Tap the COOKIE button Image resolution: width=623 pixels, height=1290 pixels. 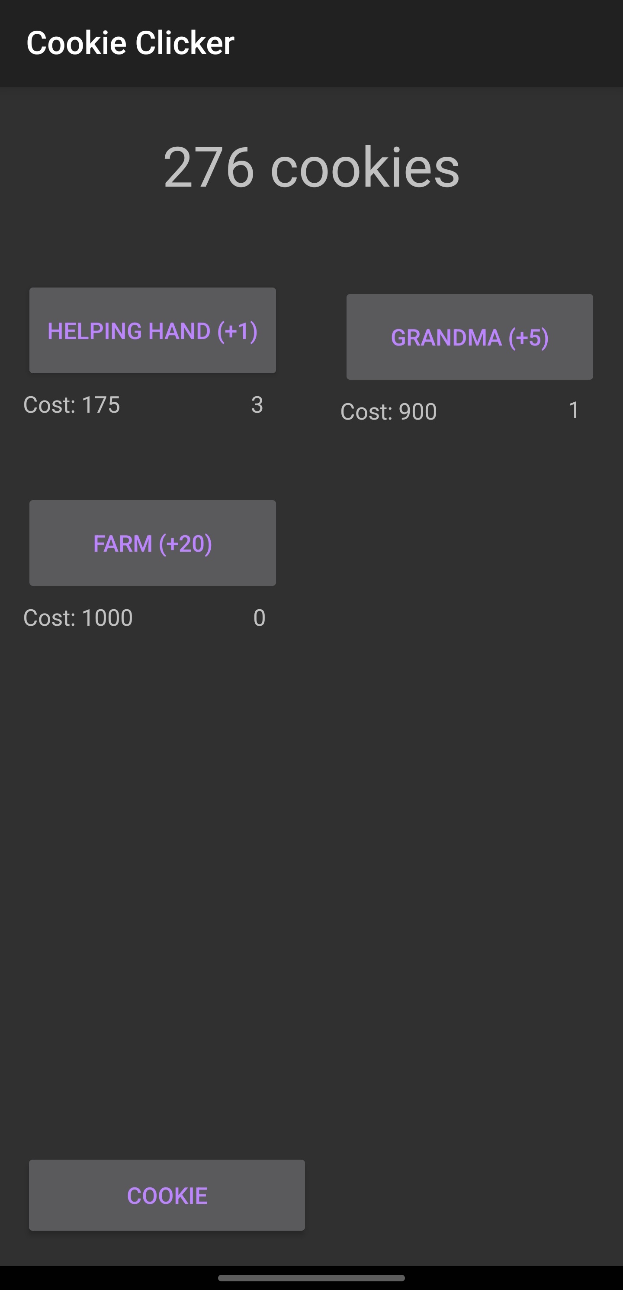click(x=167, y=1195)
